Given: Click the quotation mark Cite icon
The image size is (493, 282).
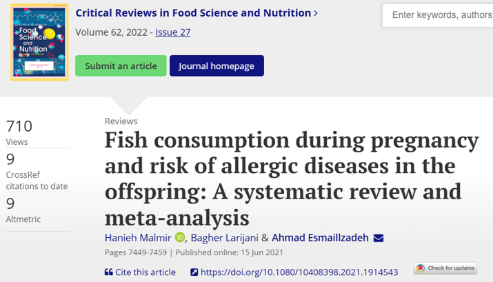Looking at the screenshot, I should (108, 272).
